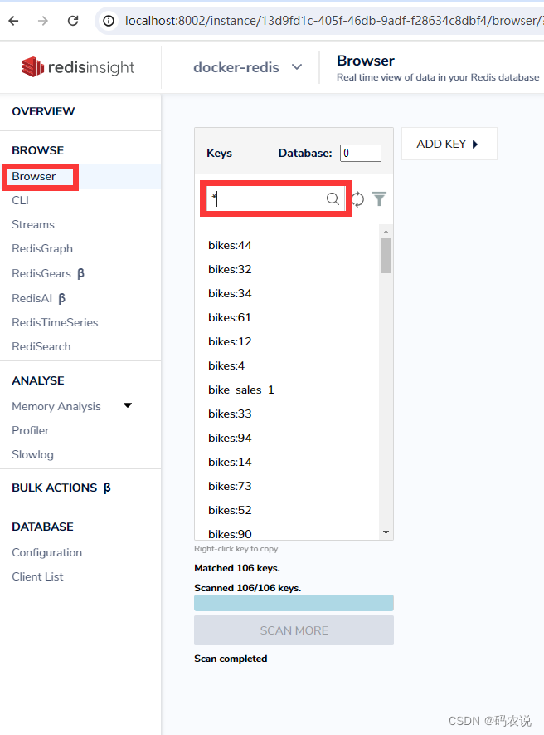Image resolution: width=544 pixels, height=735 pixels.
Task: Click the SCAN MORE button
Action: point(294,630)
